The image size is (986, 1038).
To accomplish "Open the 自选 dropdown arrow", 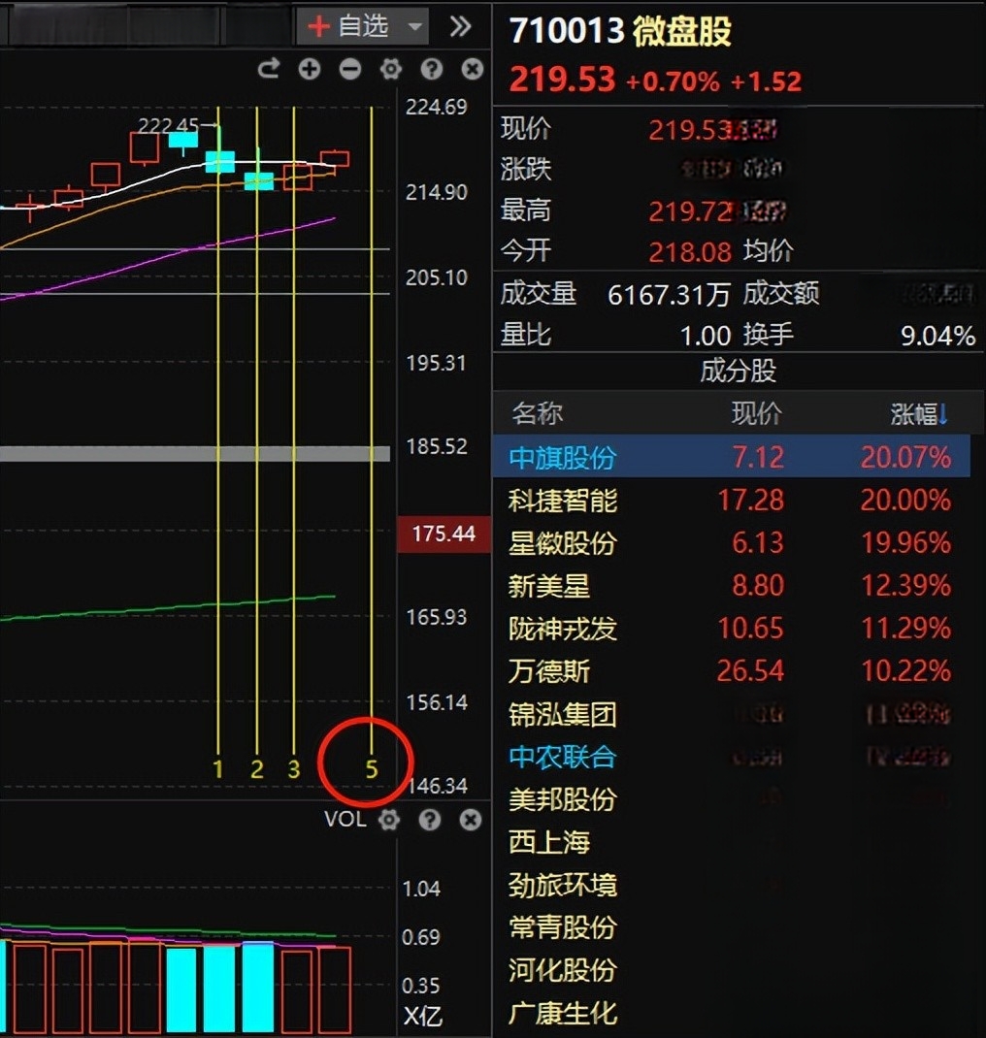I will (x=415, y=26).
